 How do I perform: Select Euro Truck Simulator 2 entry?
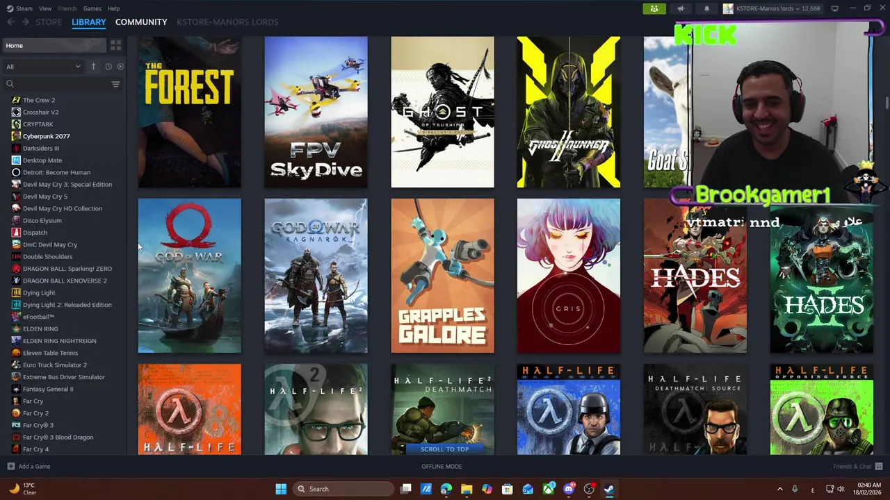(55, 365)
